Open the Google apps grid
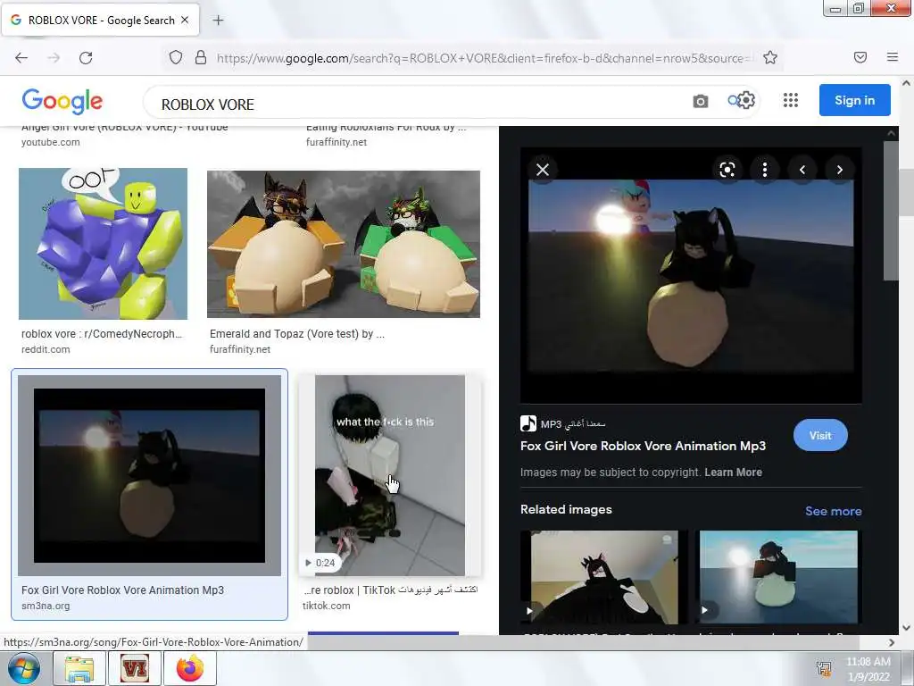Screen dimensions: 914x686 point(791,100)
